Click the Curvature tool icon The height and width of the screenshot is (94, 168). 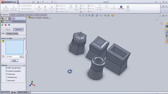121,7
